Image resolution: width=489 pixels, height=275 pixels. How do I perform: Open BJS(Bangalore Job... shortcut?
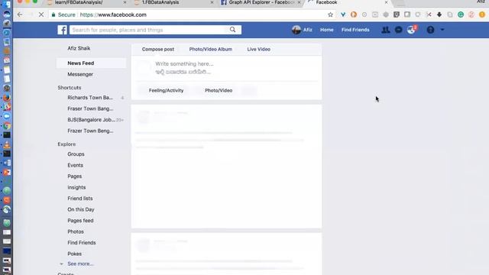(92, 120)
